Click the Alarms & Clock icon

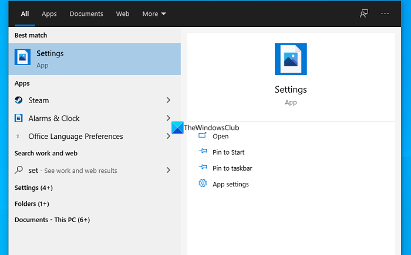pyautogui.click(x=19, y=118)
